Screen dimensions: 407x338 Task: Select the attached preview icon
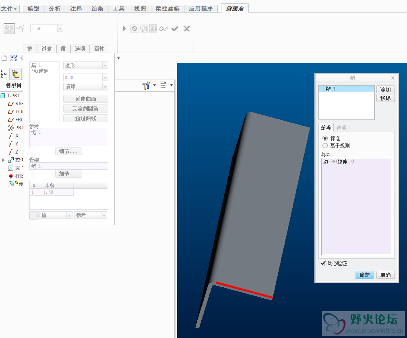(x=153, y=29)
